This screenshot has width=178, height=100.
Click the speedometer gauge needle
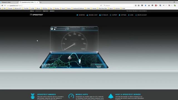tap(70, 47)
